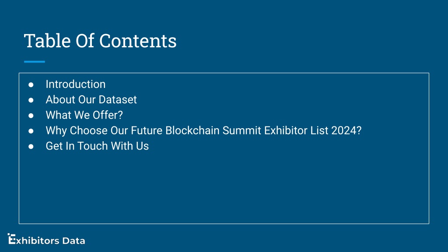Click the bullet dot beside What We Offer?

31,115
